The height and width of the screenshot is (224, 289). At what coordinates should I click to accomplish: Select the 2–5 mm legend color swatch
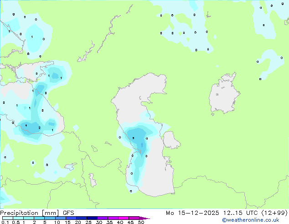39,218
